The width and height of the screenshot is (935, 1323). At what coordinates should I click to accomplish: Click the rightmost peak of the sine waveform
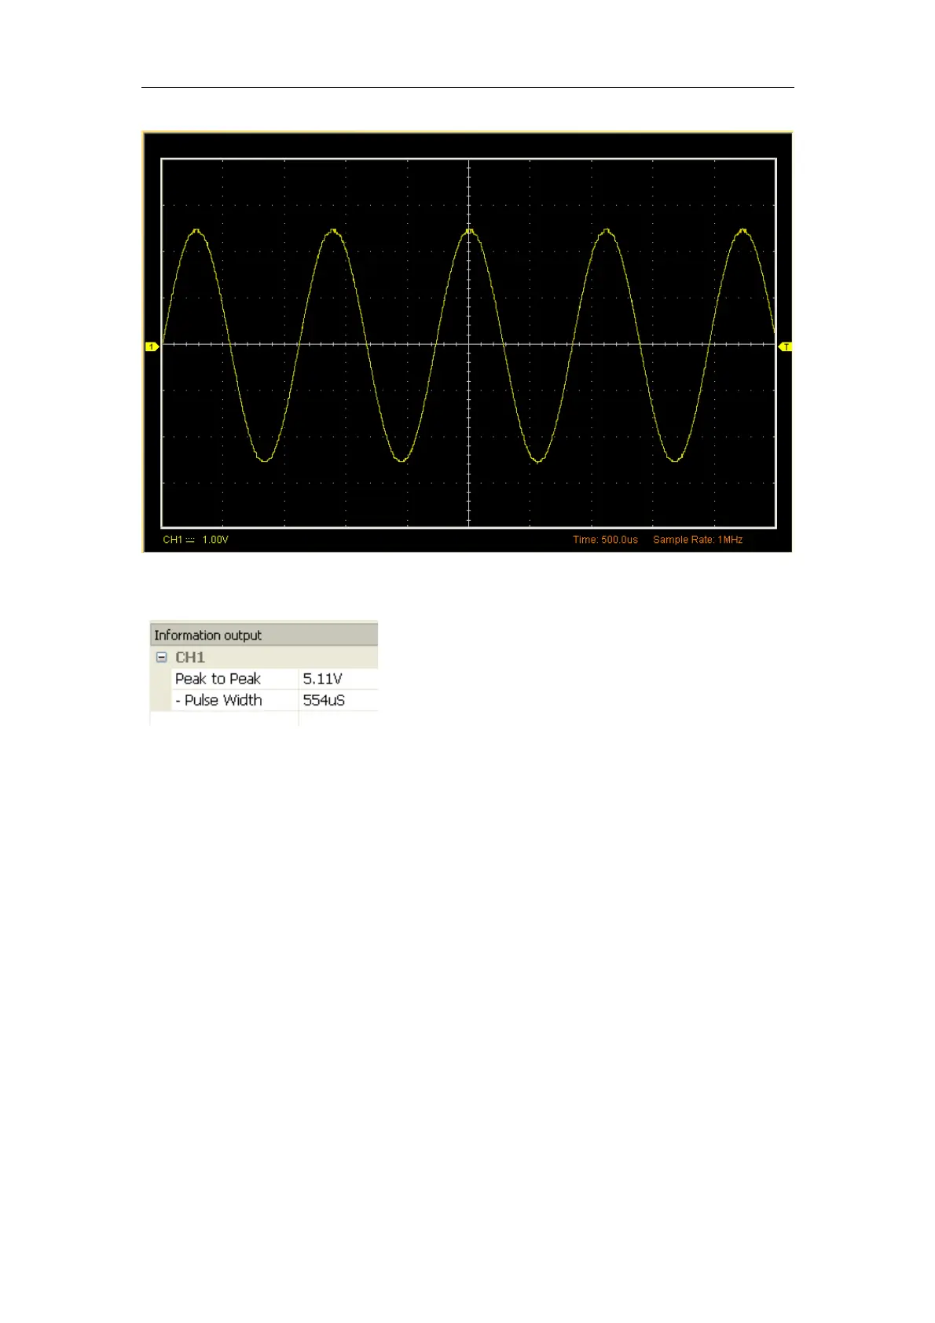click(742, 231)
